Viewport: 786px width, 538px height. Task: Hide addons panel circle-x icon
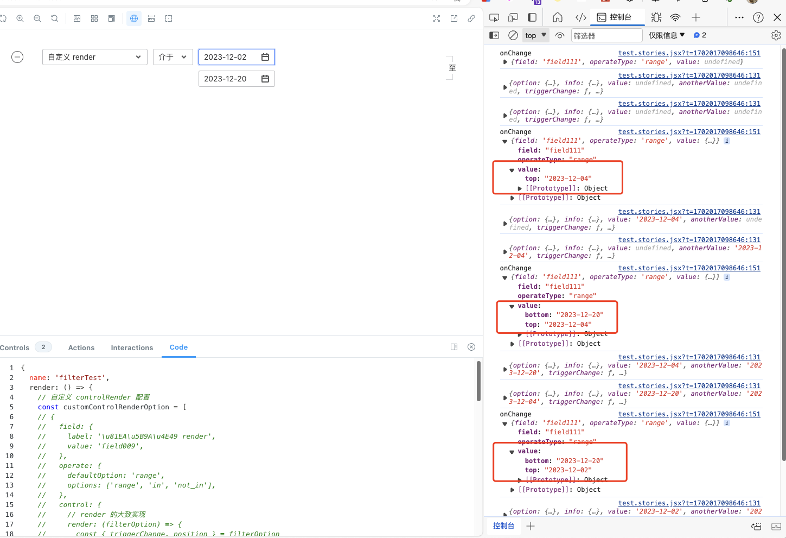tap(471, 347)
